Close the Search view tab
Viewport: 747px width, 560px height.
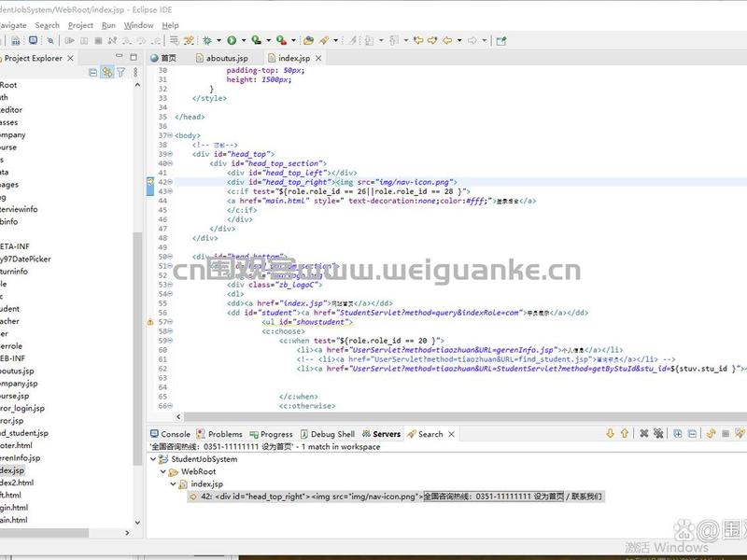(x=451, y=434)
